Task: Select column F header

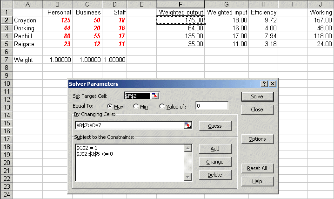Action: [180, 4]
